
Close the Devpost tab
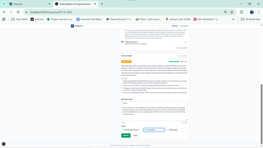pyautogui.click(x=49, y=4)
